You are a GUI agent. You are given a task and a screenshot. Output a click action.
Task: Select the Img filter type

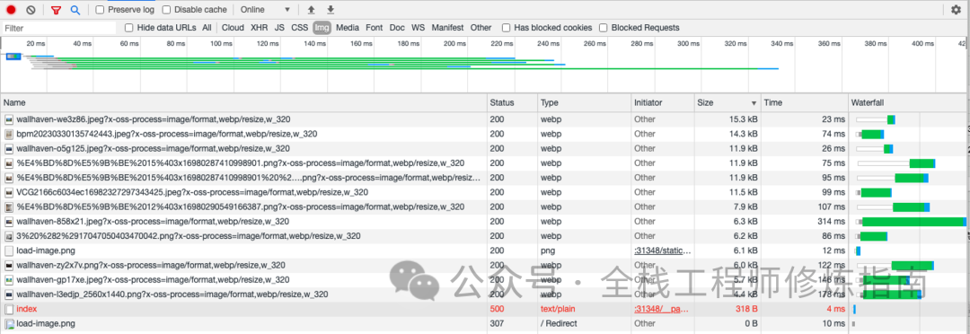pyautogui.click(x=322, y=28)
